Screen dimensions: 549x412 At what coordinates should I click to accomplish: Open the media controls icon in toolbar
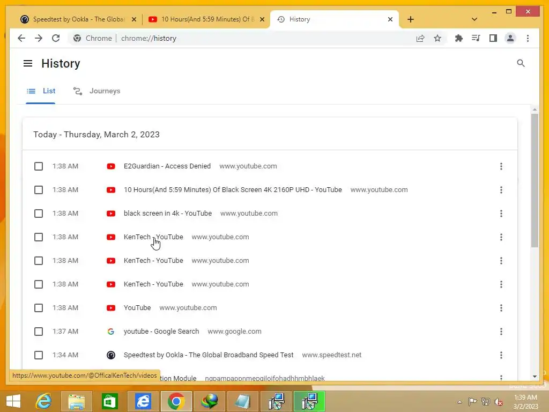(x=476, y=38)
